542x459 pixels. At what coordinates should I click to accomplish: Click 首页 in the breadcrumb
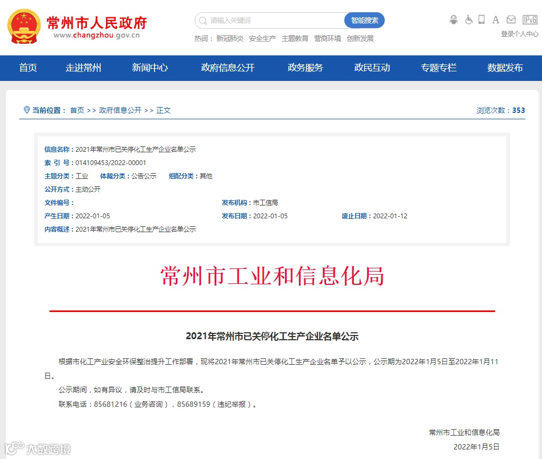(77, 110)
